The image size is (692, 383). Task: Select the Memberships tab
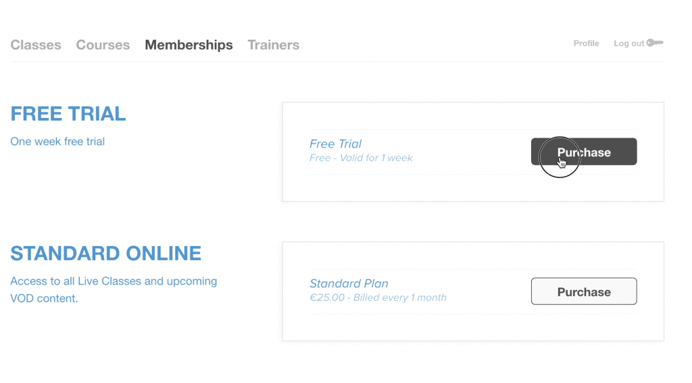point(189,45)
